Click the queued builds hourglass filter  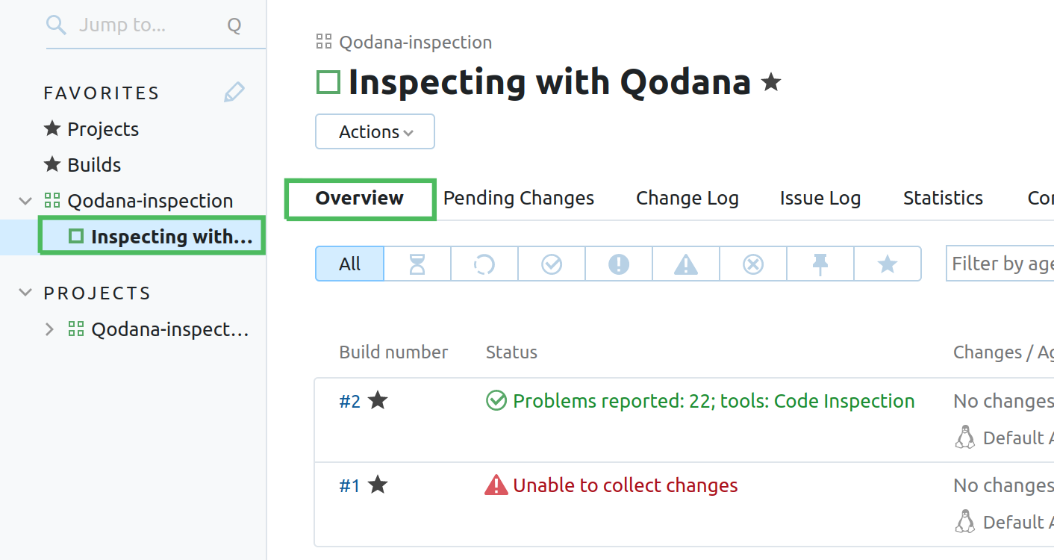click(417, 264)
